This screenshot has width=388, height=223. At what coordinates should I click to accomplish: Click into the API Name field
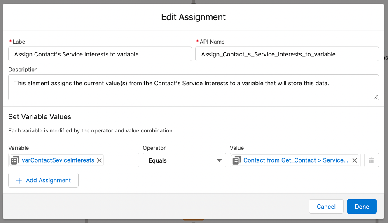point(287,54)
